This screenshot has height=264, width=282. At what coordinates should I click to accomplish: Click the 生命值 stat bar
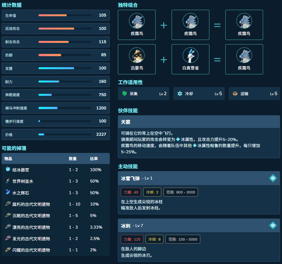point(65,15)
